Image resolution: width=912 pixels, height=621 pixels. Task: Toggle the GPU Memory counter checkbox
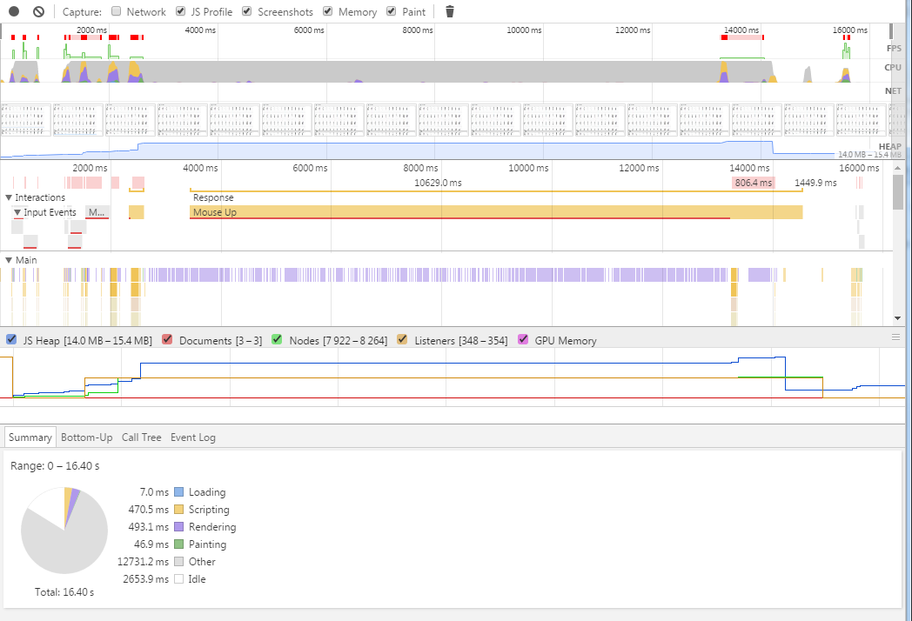(x=524, y=340)
